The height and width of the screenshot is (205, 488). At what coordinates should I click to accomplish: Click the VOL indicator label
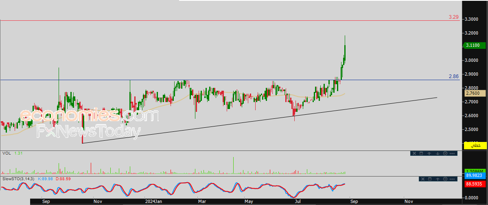tap(7, 153)
